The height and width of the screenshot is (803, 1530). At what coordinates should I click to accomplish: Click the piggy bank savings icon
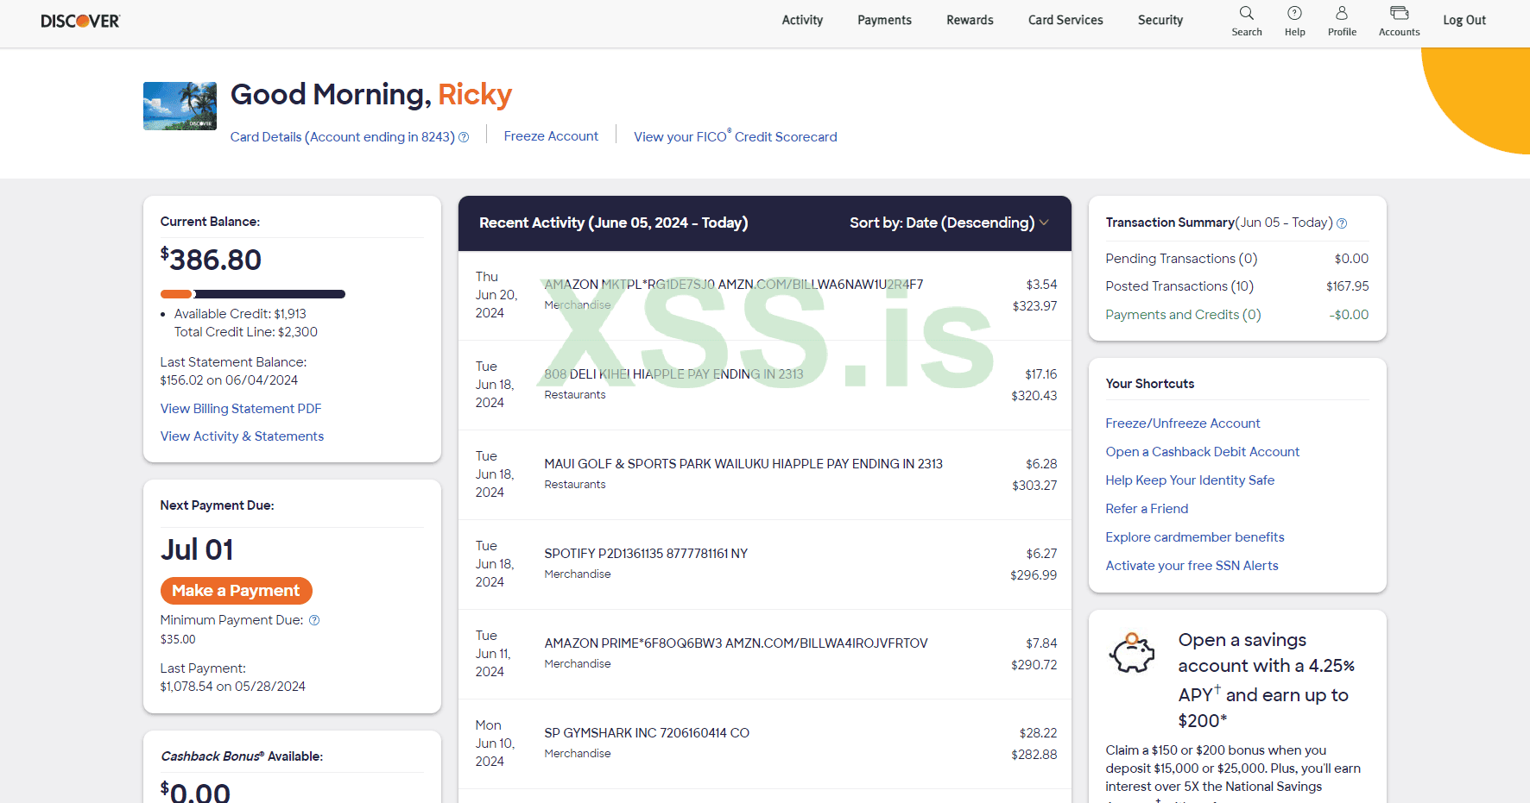[1132, 653]
